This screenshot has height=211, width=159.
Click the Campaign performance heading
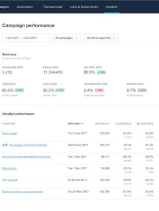[x=28, y=25]
